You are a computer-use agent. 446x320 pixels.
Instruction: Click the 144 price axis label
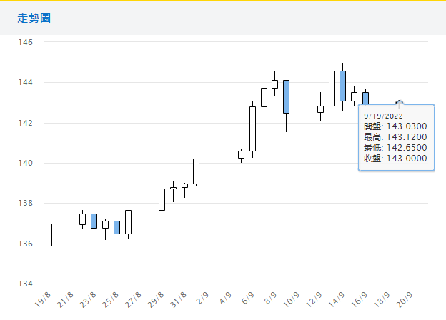click(26, 83)
